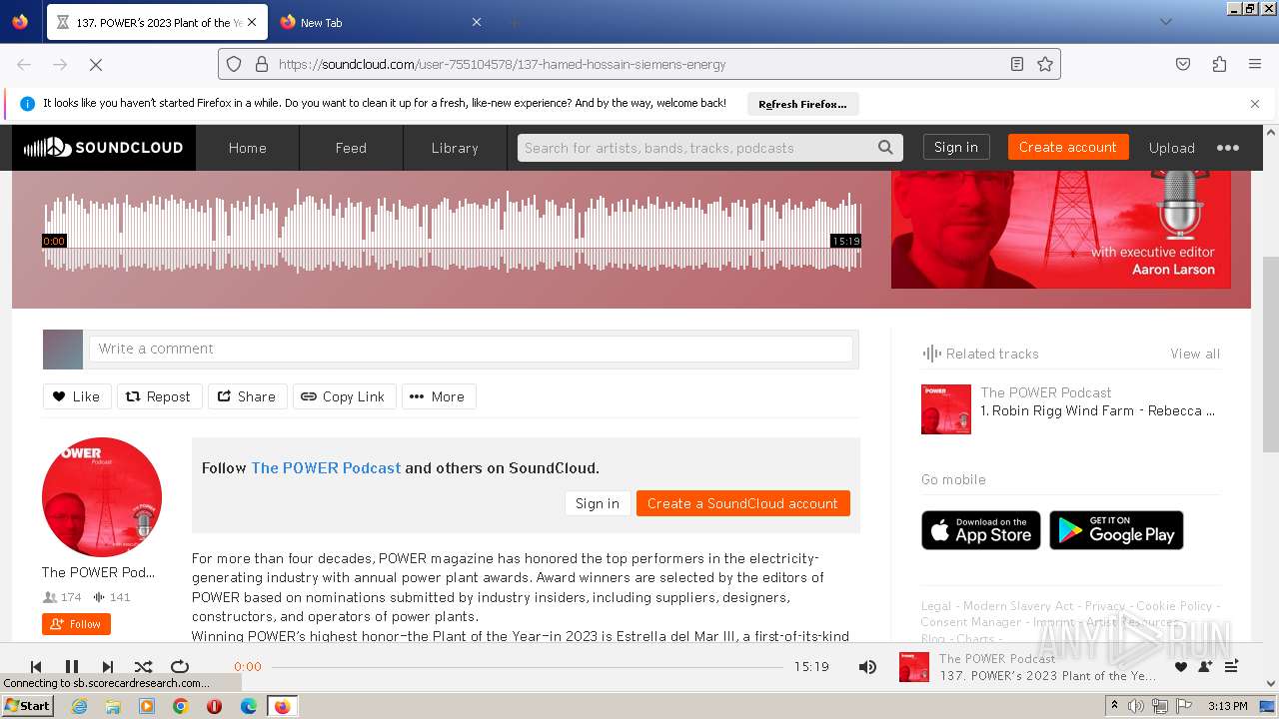Click the search magnifier icon
Viewport: 1279px width, 719px height.
point(885,148)
